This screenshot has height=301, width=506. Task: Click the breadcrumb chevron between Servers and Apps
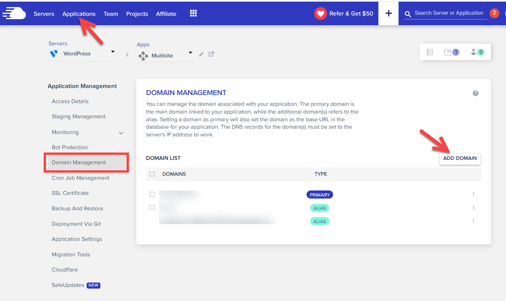point(127,55)
